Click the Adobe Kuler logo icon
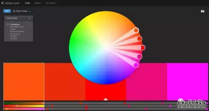 pos(2,3)
